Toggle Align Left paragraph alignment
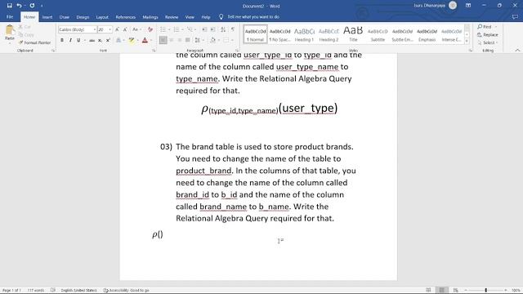 click(163, 40)
